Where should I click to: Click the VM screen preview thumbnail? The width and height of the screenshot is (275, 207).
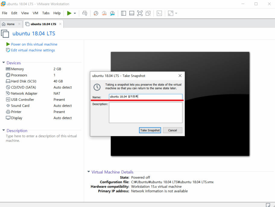[180, 104]
